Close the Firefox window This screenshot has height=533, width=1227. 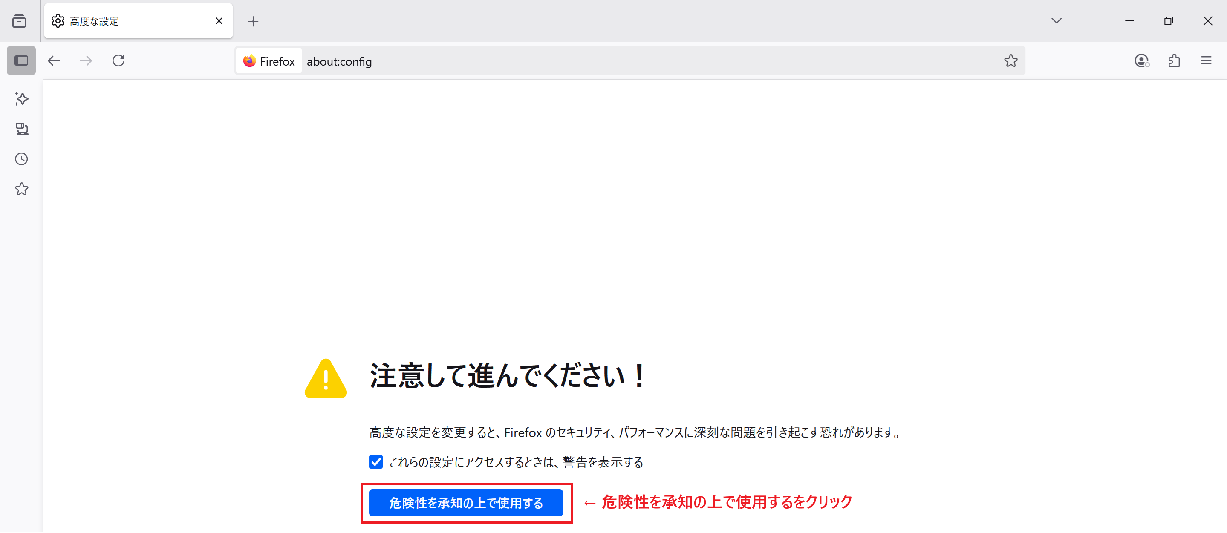1207,20
